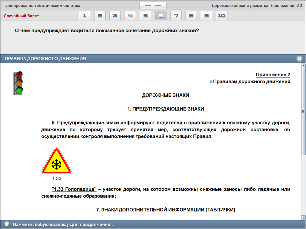Image resolution: width=306 pixels, height=229 pixels.
Task: Open question 4
Action: tap(130, 16)
